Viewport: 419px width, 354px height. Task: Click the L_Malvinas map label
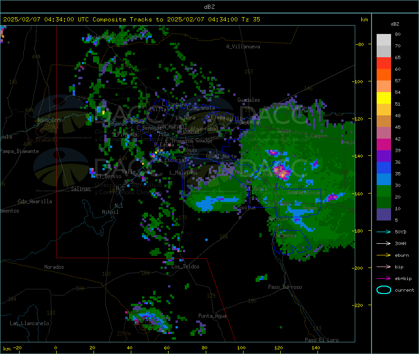click(183, 173)
